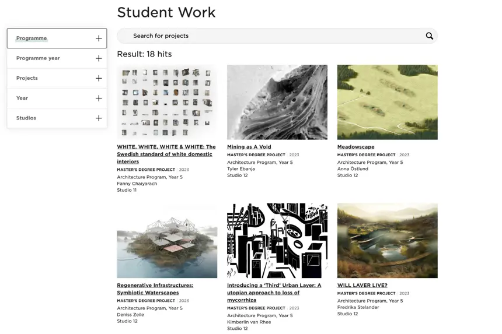Expand the Programme filter plus icon
Image resolution: width=502 pixels, height=334 pixels.
pos(99,38)
